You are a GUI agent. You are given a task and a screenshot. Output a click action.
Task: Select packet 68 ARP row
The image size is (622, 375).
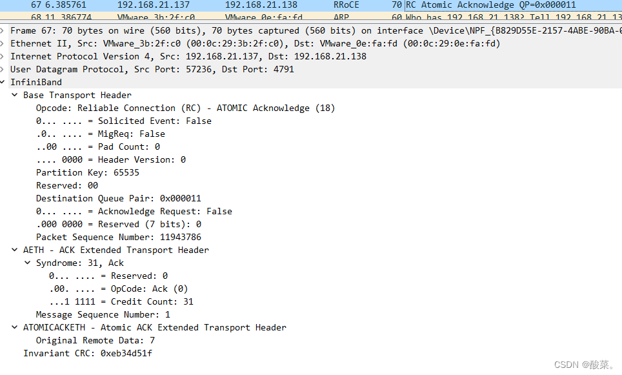click(311, 16)
